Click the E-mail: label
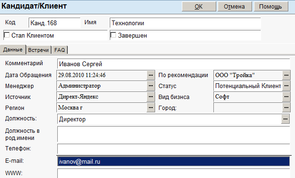Screen dimensions: 295x178 pos(14,161)
